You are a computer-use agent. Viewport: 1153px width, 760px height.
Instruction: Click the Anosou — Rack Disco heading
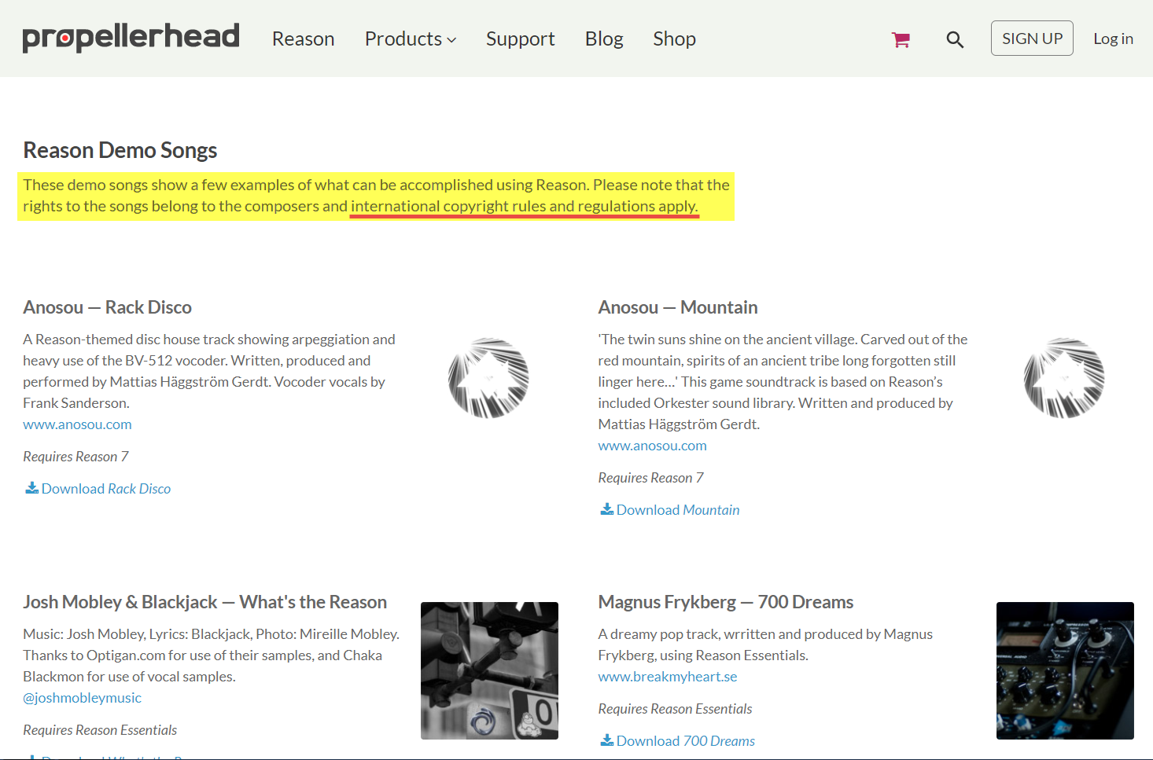(x=108, y=307)
